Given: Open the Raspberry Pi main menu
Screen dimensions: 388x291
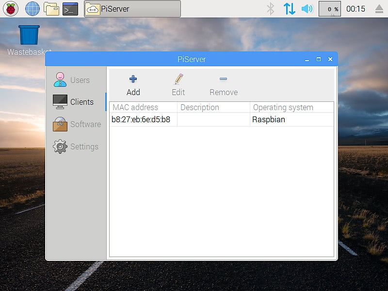Looking at the screenshot, I should coord(11,8).
